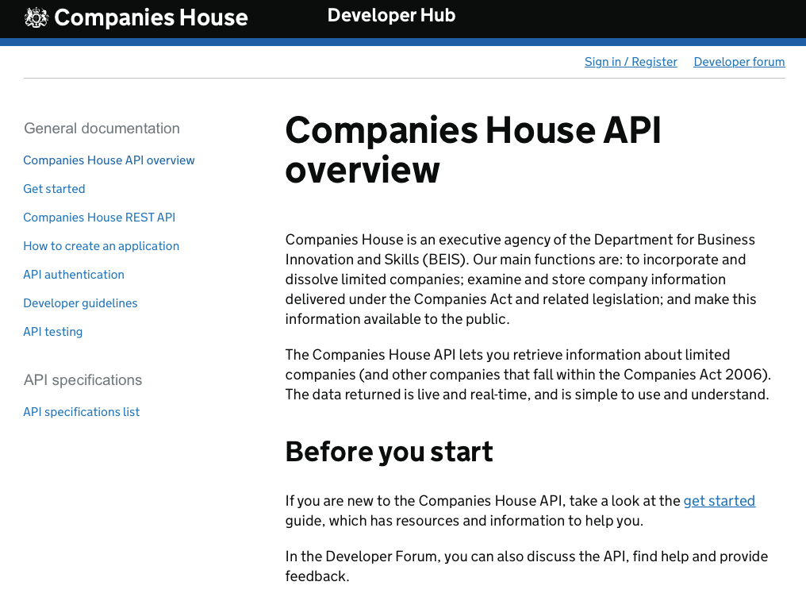Open the Sign in / Register link
The width and height of the screenshot is (806, 597).
(631, 62)
